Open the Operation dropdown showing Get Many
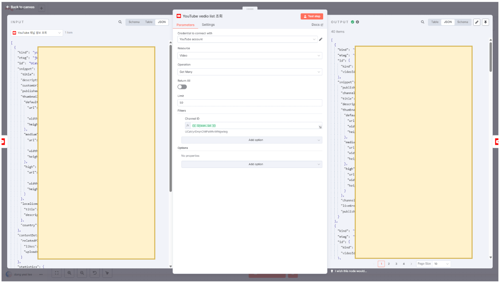The image size is (501, 283). pyautogui.click(x=250, y=72)
